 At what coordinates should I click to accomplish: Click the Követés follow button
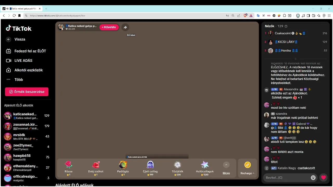109,27
